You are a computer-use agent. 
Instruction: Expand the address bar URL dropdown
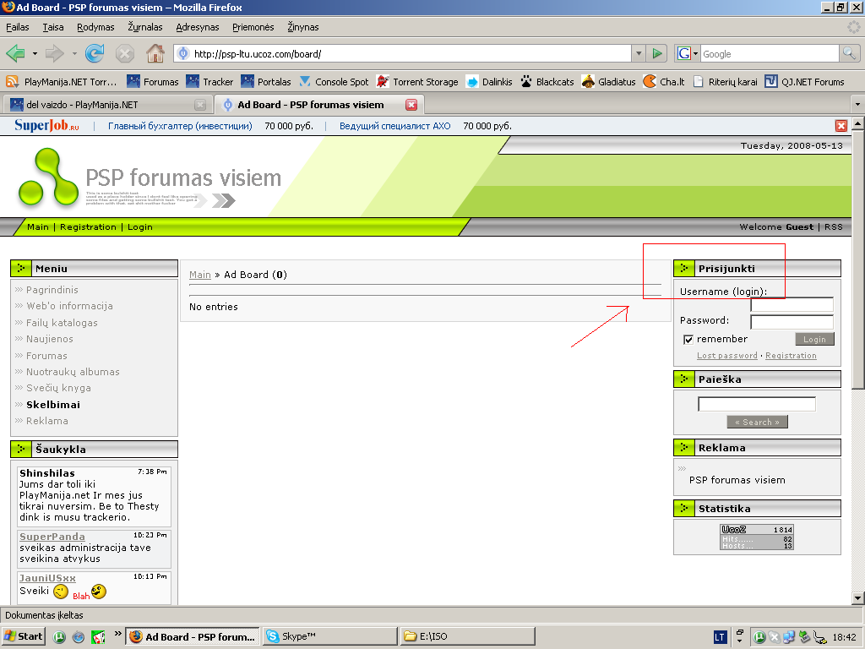pyautogui.click(x=639, y=53)
